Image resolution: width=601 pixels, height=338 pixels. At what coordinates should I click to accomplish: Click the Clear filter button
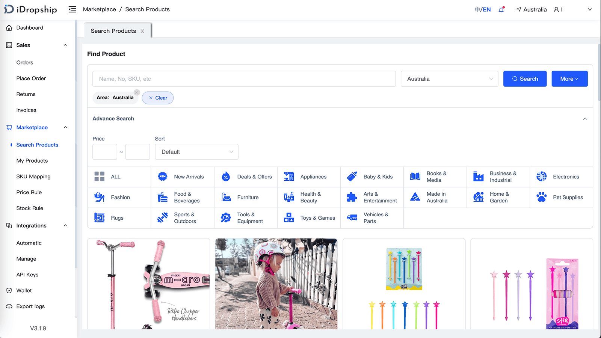coord(157,98)
